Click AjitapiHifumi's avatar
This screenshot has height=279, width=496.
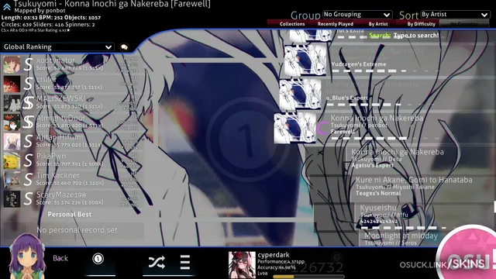(12, 141)
